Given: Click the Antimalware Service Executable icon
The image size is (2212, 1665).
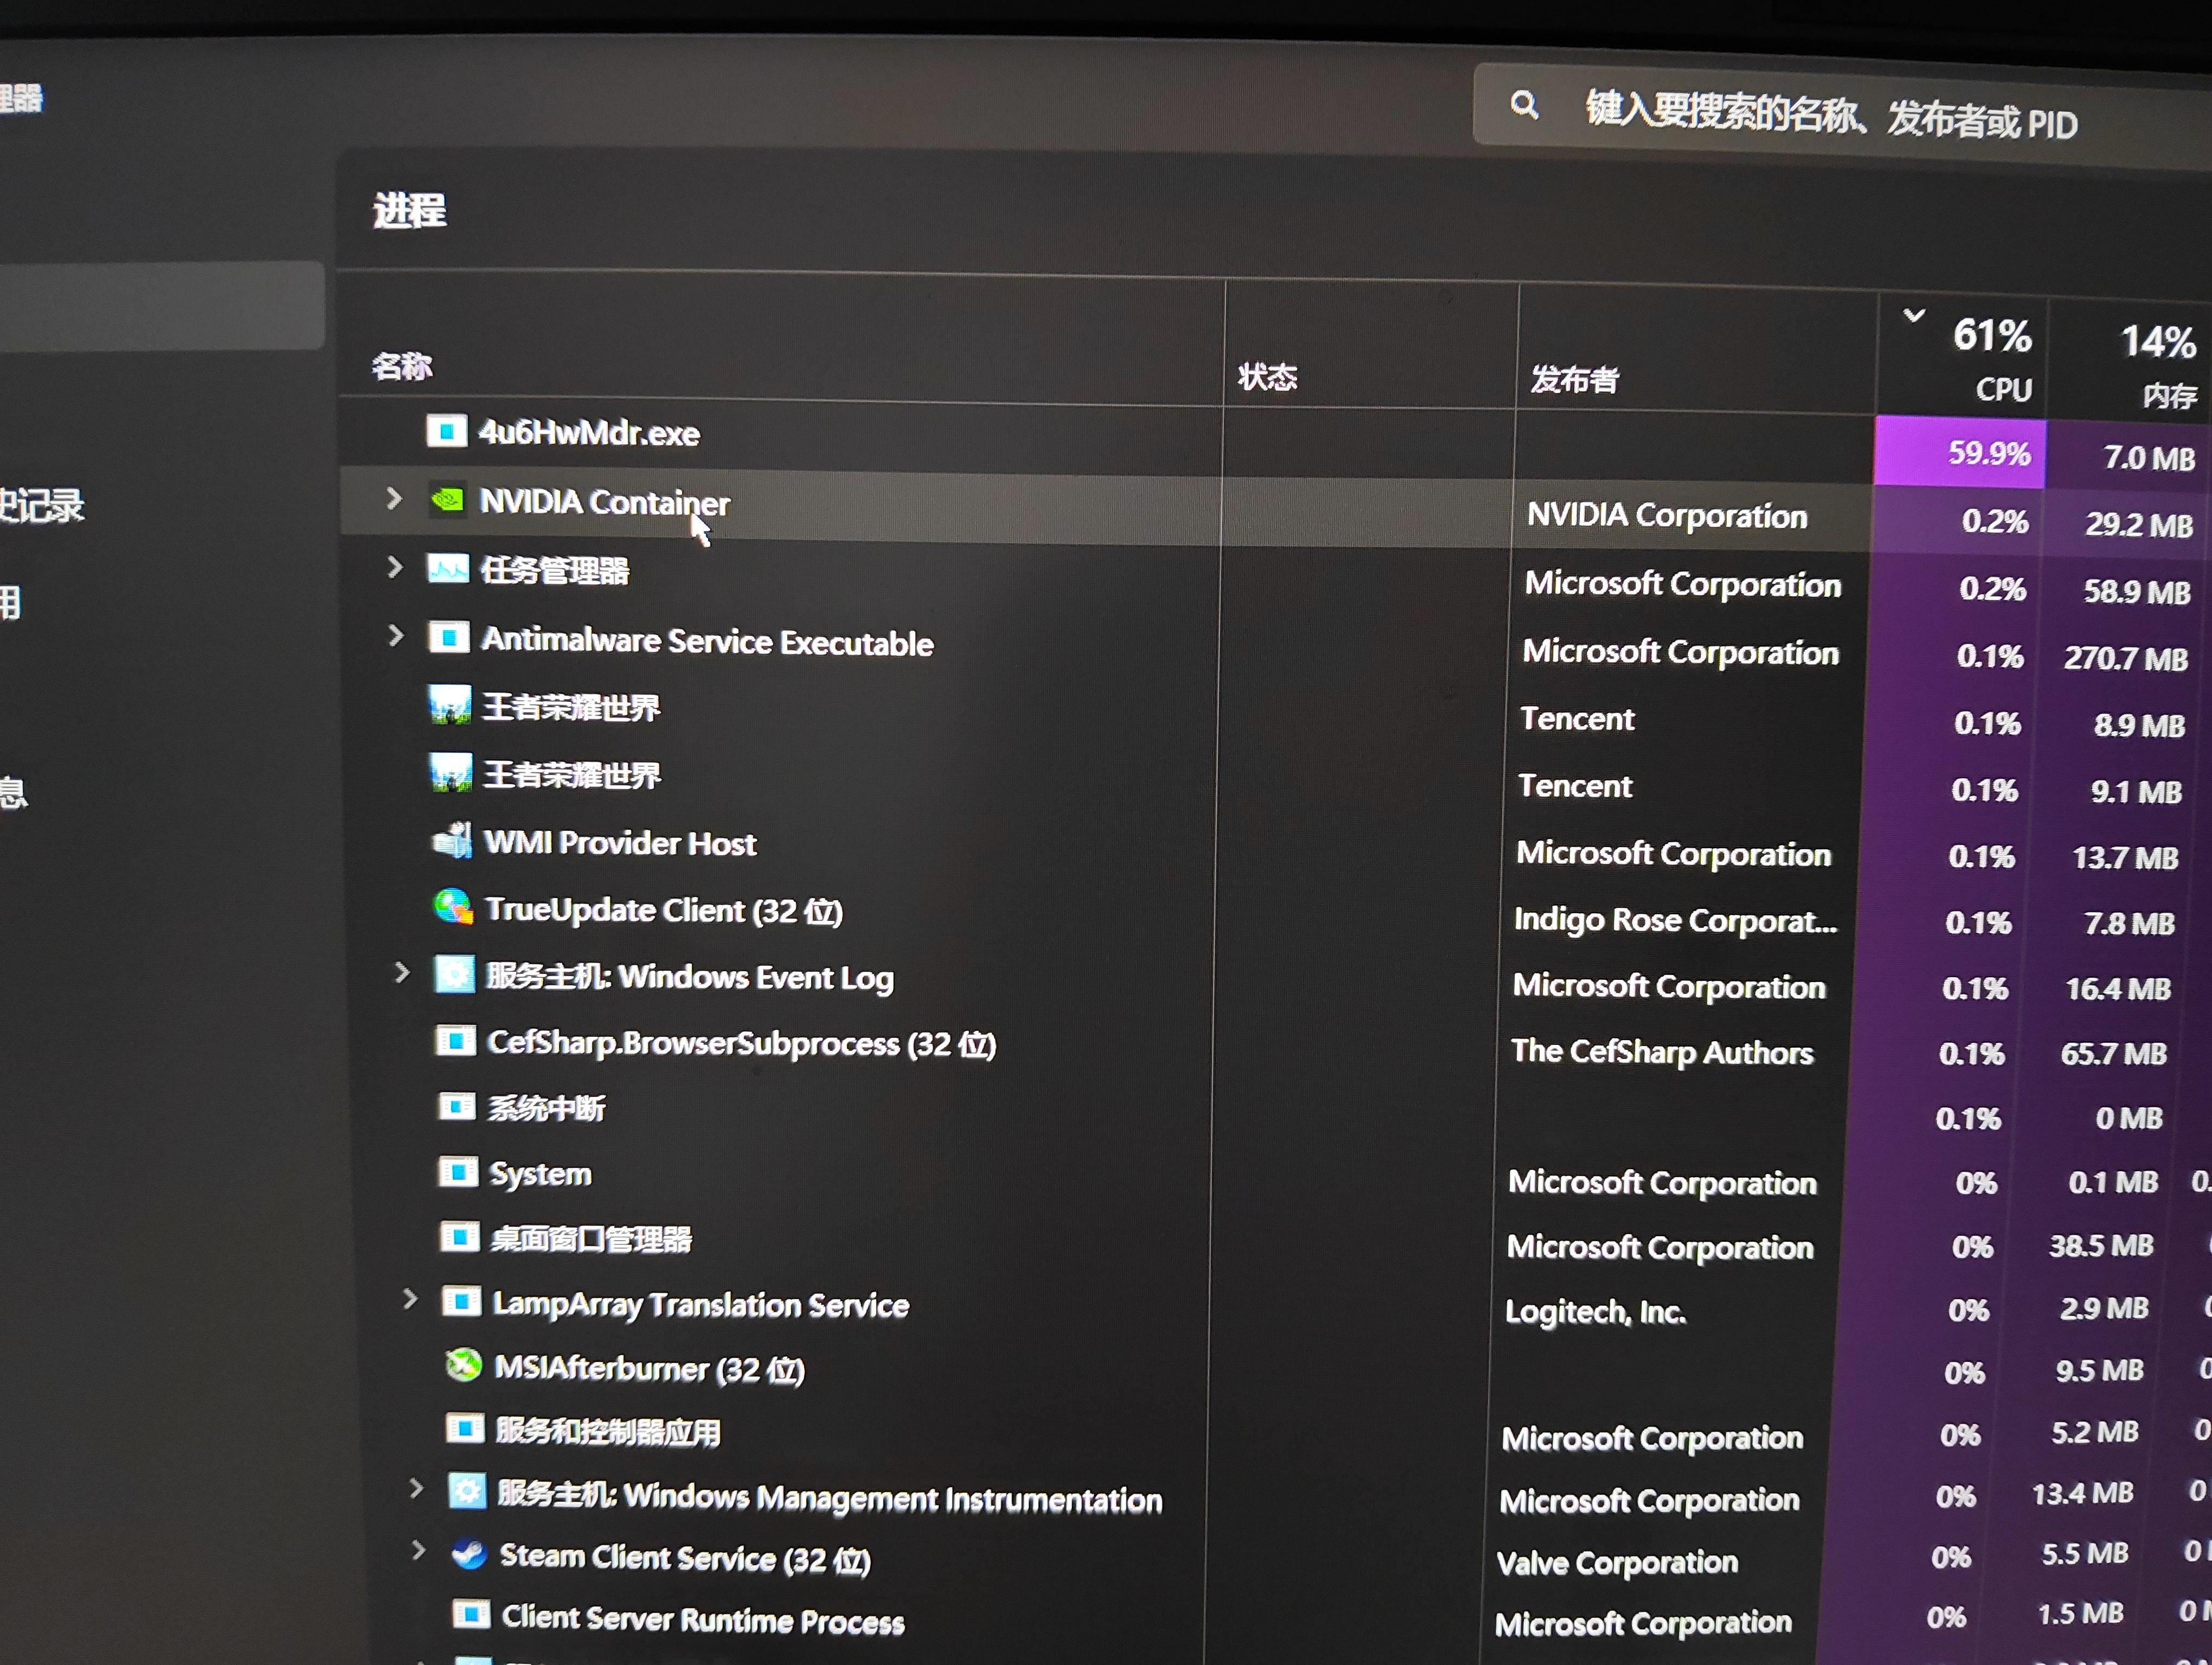Looking at the screenshot, I should click(x=449, y=637).
